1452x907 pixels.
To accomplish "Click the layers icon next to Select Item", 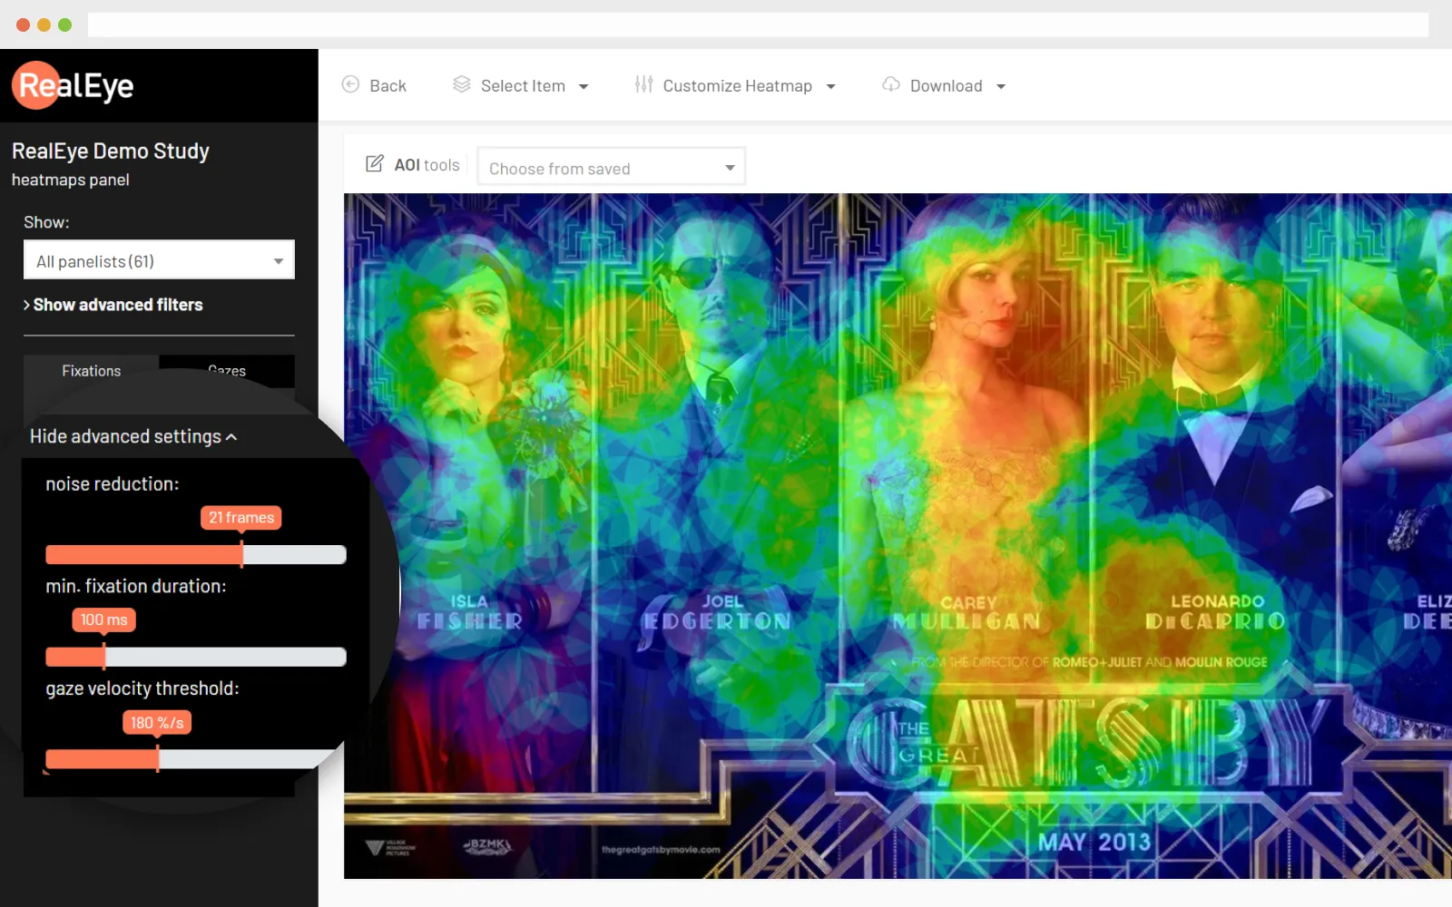I will tap(461, 84).
